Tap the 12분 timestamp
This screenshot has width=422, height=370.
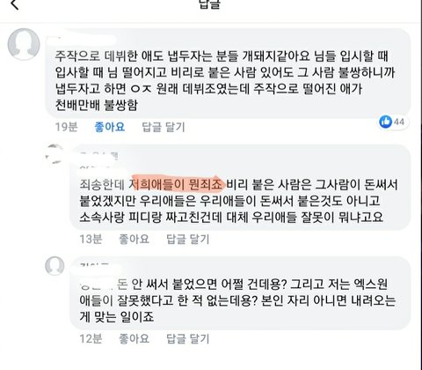(x=91, y=338)
